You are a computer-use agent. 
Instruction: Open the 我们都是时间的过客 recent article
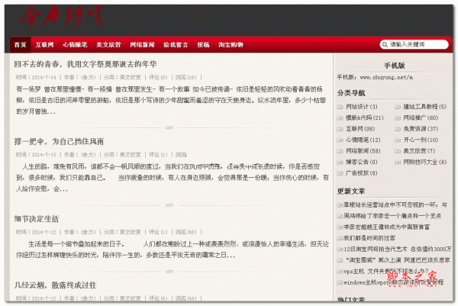click(x=369, y=238)
